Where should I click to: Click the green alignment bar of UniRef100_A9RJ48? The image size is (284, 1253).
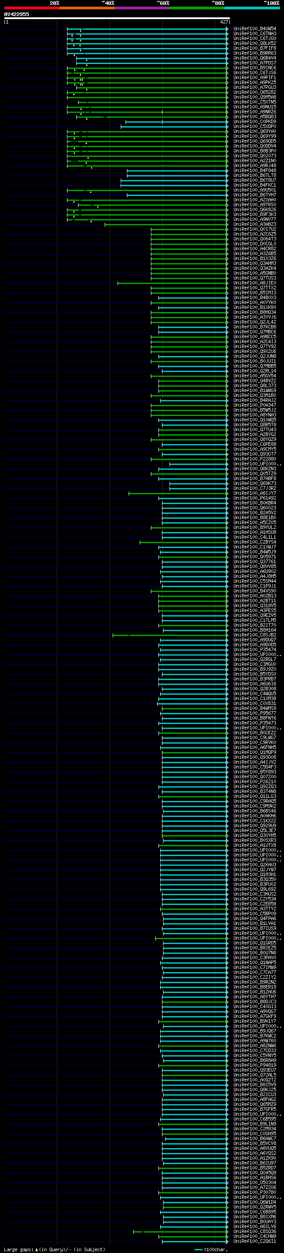coord(148,165)
